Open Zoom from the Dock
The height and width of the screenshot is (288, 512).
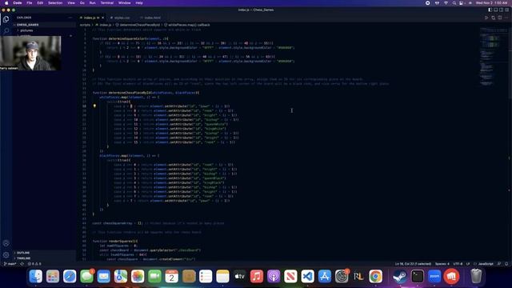[x=434, y=277]
